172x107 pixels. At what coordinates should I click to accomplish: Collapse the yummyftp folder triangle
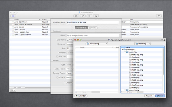(125, 52)
